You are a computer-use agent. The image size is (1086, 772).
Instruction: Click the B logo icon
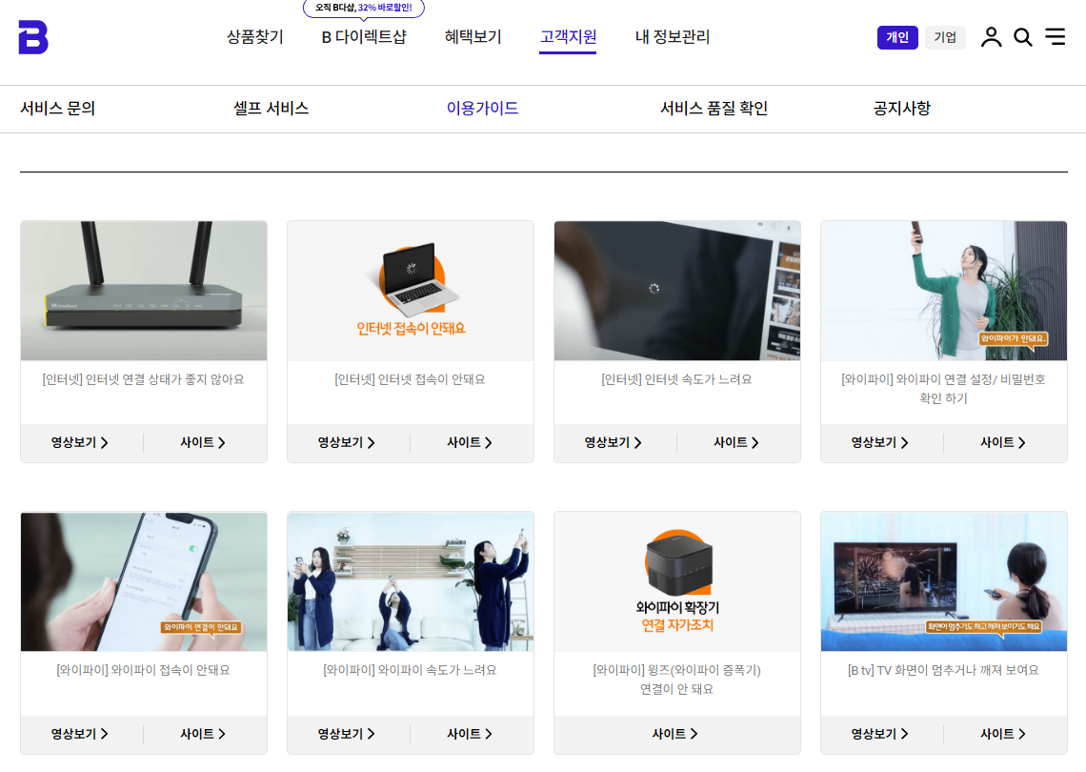pyautogui.click(x=31, y=38)
